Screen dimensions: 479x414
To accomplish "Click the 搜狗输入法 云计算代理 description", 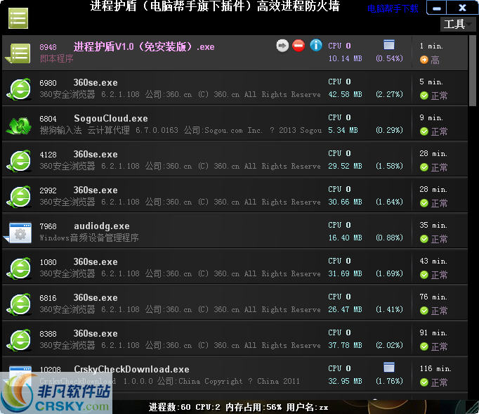I will tap(84, 130).
